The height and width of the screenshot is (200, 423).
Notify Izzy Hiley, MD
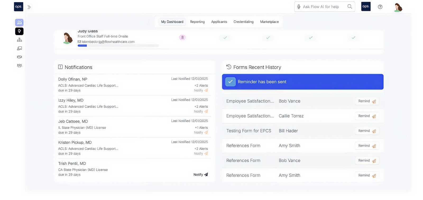[x=201, y=111]
